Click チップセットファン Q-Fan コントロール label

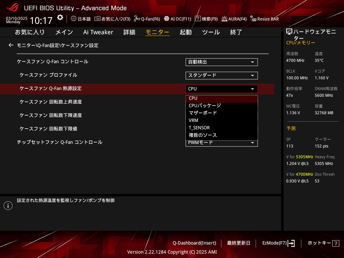60,142
